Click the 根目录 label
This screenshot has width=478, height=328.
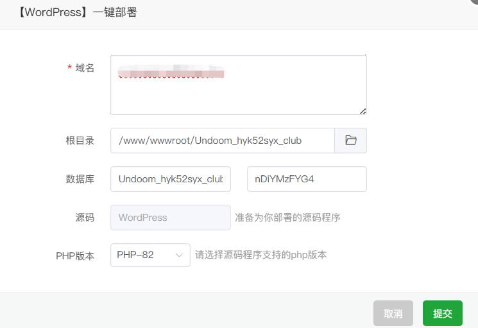click(80, 141)
